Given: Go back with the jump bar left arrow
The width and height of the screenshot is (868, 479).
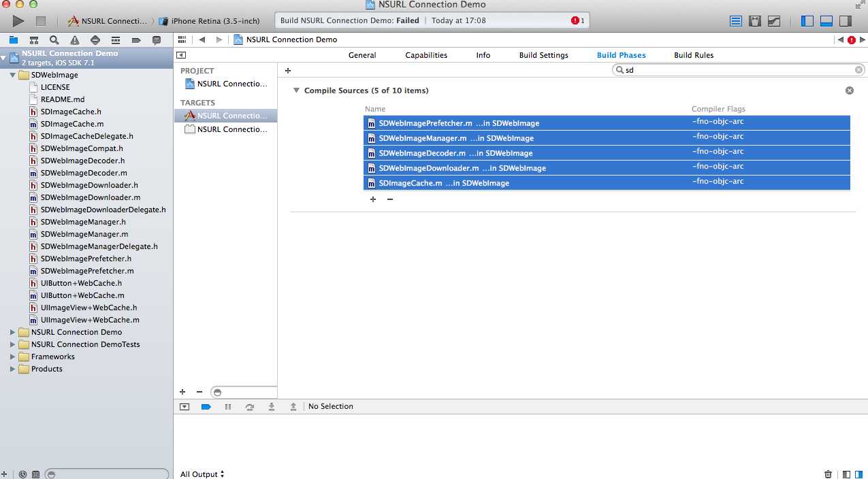Looking at the screenshot, I should [202, 39].
